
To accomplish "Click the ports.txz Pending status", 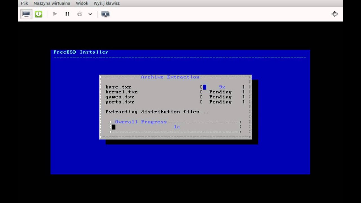I will coord(220,102).
